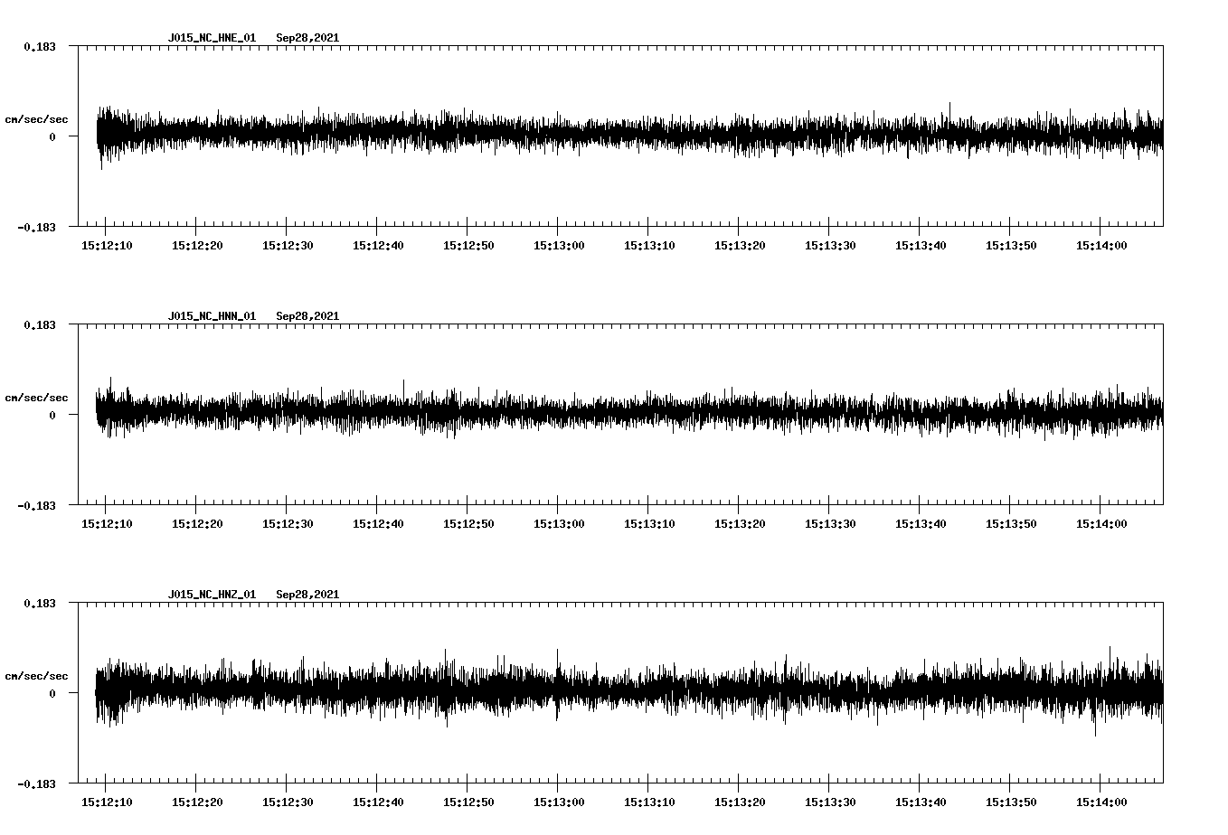Click the -0.183 lower limit on the HNE axis
The width and height of the screenshot is (1228, 835).
(36, 227)
